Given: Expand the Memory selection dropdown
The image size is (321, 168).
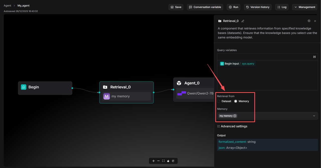Looking at the screenshot, I should (x=314, y=116).
